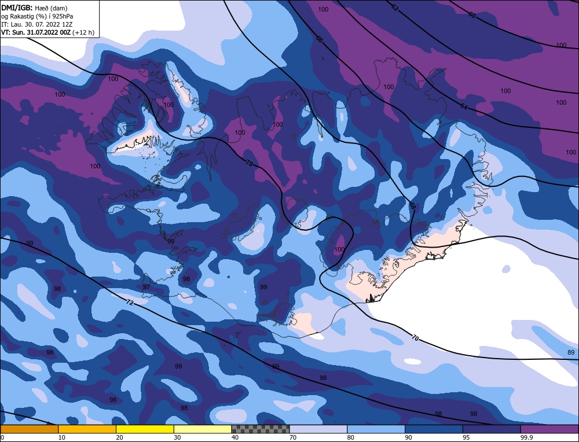
Task: Click the '80' tick label on the color scale
Action: coord(351,437)
